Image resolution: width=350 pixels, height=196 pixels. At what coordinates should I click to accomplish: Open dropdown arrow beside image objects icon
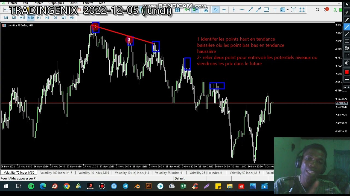[x=287, y=10]
